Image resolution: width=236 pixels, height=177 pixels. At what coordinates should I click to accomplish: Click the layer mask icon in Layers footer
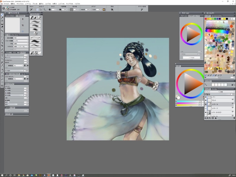(x=213, y=118)
